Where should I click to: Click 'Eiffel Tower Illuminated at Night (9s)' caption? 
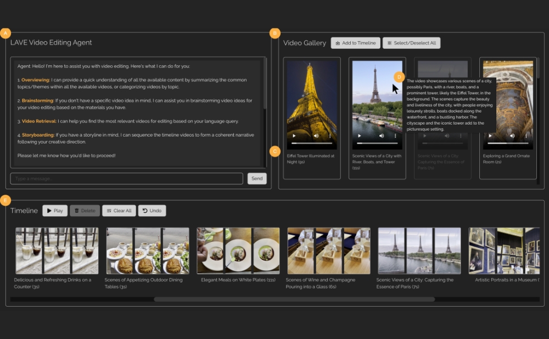pos(311,159)
